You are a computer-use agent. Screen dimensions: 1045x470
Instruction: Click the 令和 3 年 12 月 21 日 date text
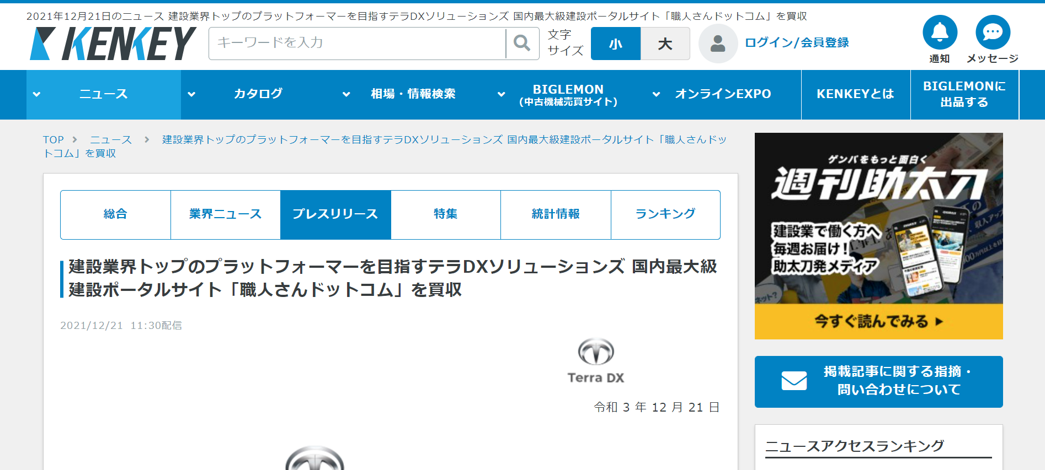(657, 407)
